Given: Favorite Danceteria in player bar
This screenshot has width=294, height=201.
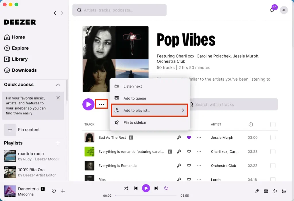Looking at the screenshot, I should (x=54, y=191).
